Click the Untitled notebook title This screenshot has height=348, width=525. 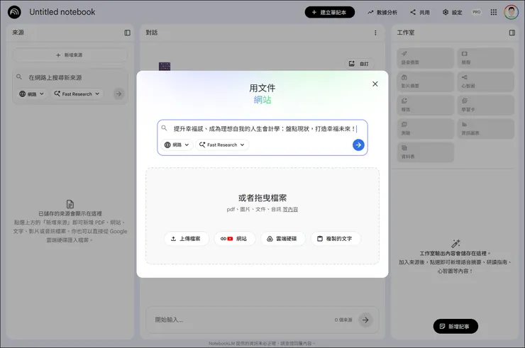pos(62,12)
